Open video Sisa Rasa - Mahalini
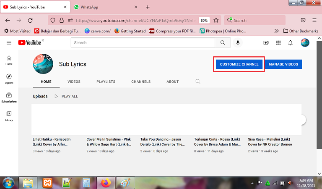 [270, 142]
